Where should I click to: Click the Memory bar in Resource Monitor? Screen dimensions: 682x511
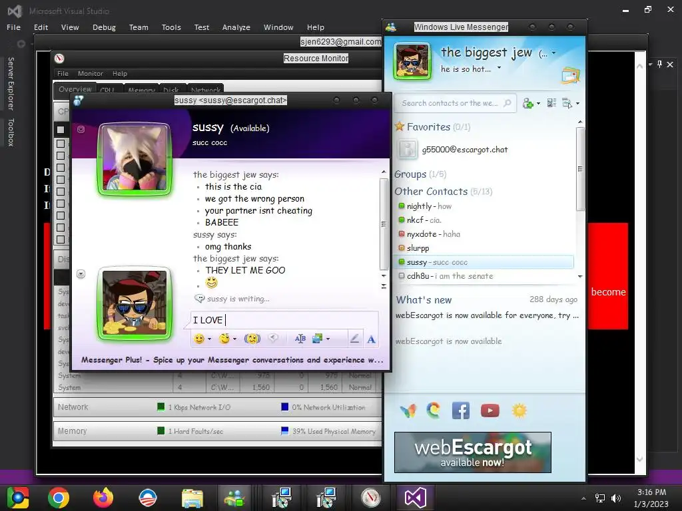pyautogui.click(x=218, y=431)
